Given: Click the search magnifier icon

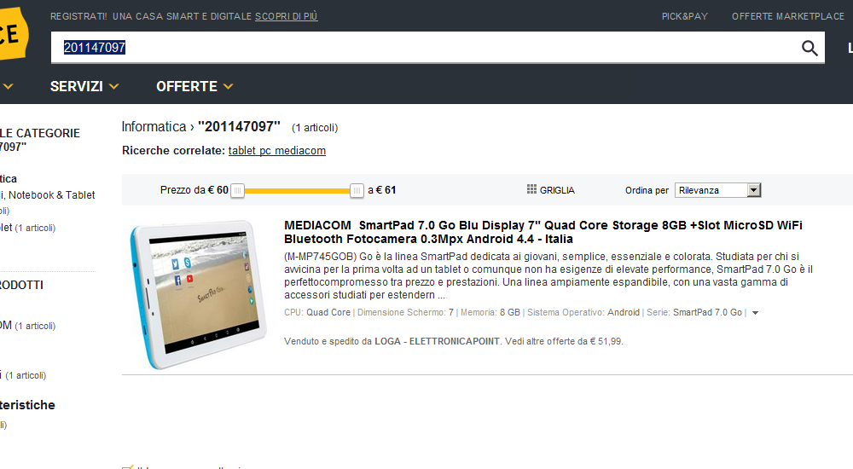Looking at the screenshot, I should click(809, 48).
